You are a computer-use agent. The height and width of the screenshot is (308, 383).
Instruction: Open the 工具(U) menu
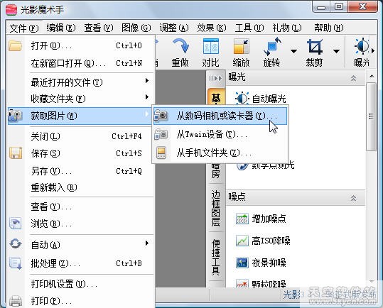coord(249,28)
